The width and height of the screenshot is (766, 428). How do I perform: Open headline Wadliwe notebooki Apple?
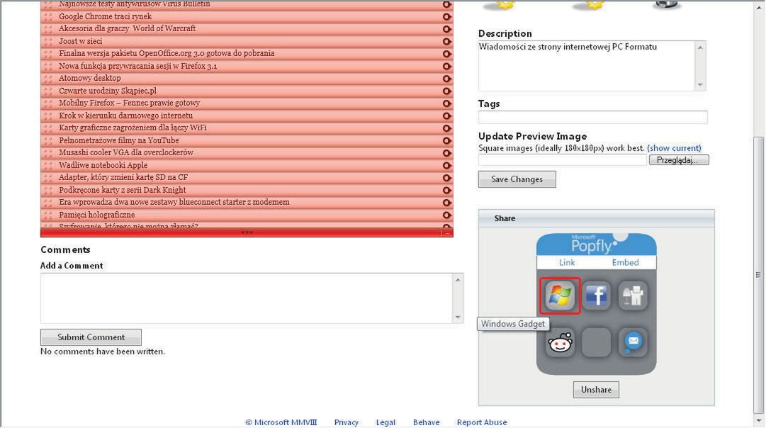pyautogui.click(x=103, y=165)
